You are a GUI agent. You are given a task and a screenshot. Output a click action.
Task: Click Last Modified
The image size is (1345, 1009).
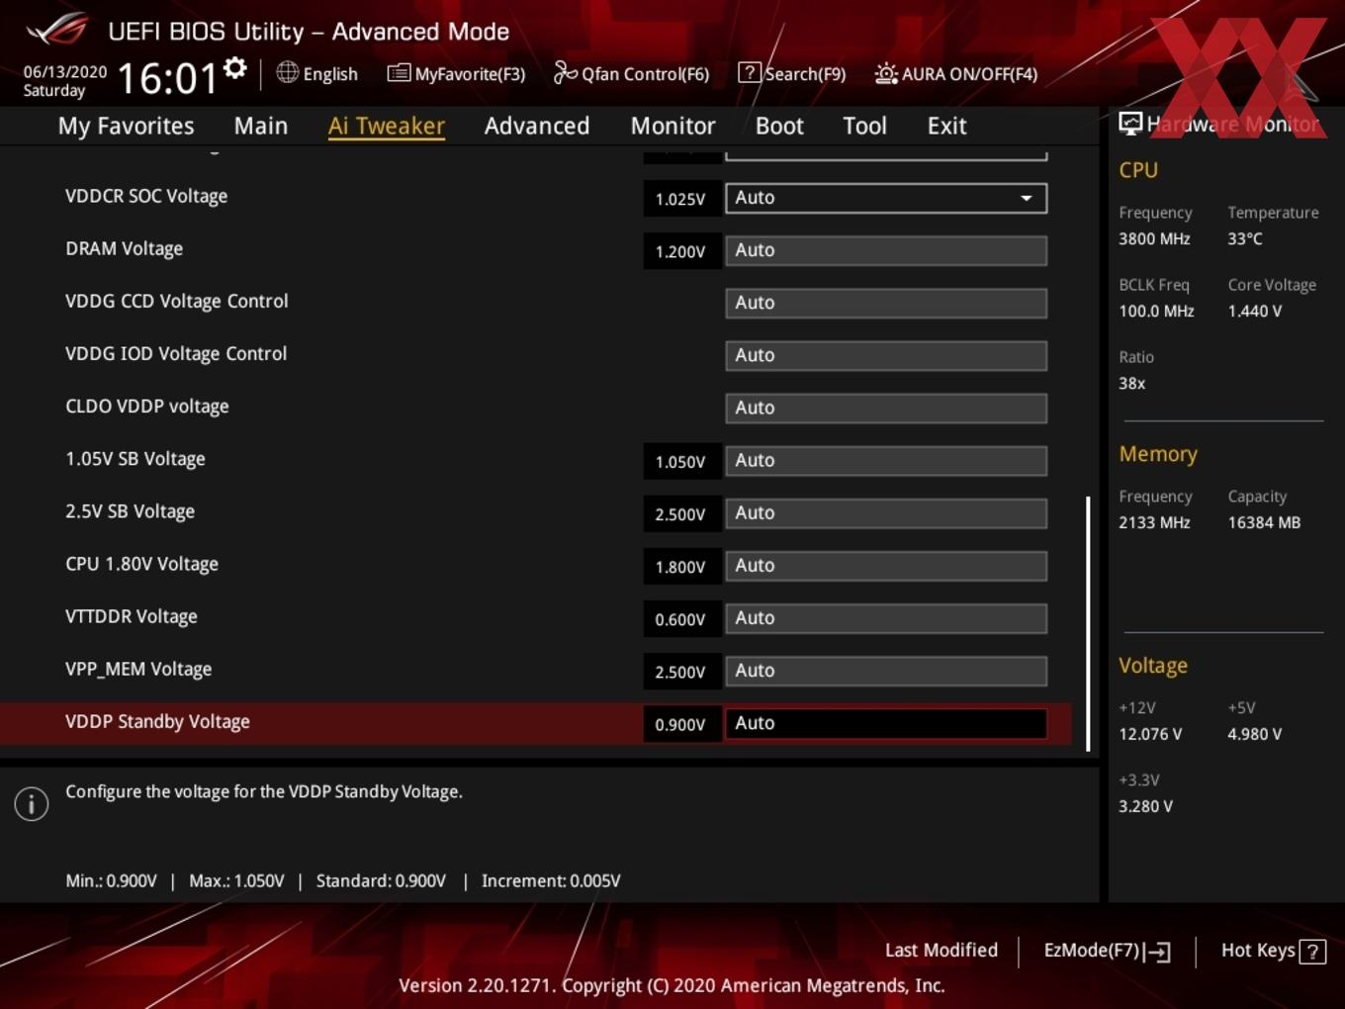[x=941, y=951]
